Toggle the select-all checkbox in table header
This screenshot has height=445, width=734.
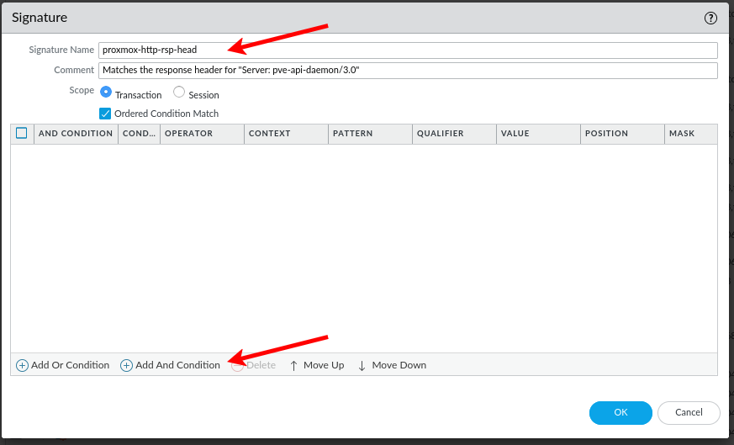(x=22, y=133)
